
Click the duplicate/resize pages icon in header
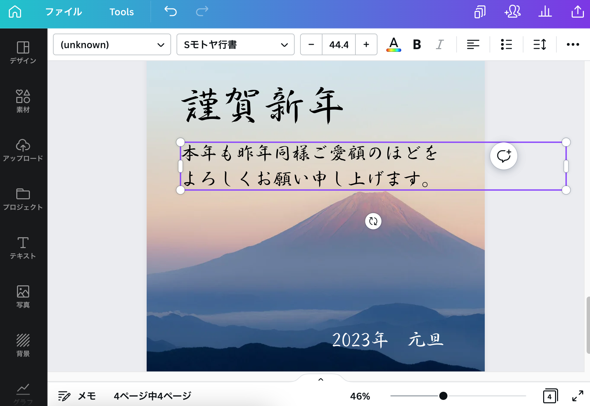click(480, 12)
